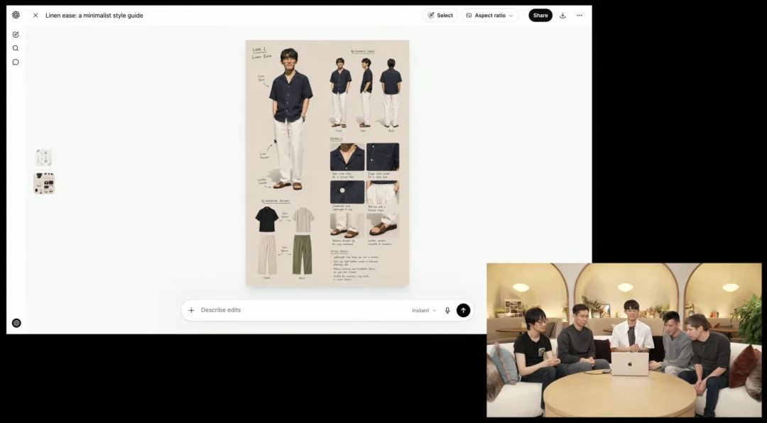Start voice dictation with microphone icon
The width and height of the screenshot is (767, 423).
(447, 310)
